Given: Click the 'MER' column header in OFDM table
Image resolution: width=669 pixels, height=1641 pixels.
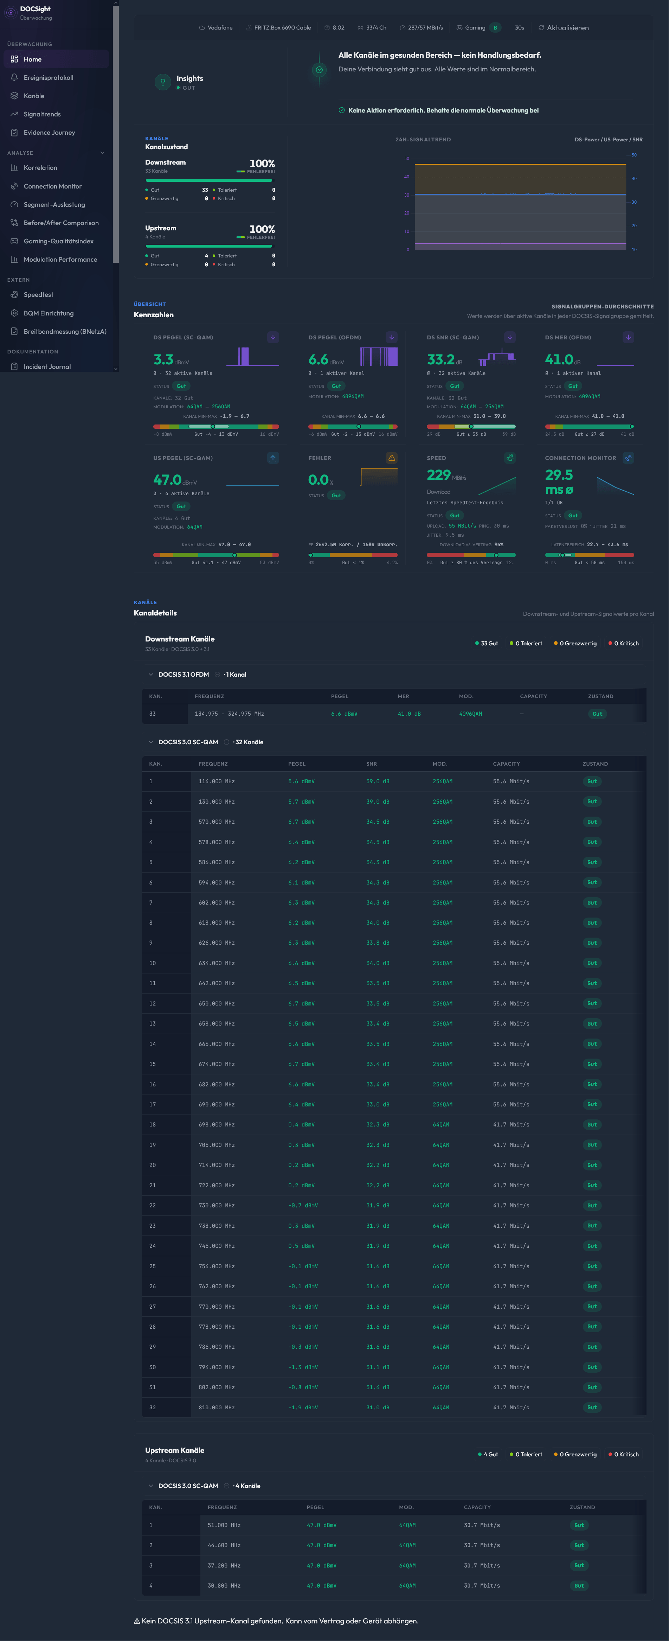Looking at the screenshot, I should tap(404, 696).
